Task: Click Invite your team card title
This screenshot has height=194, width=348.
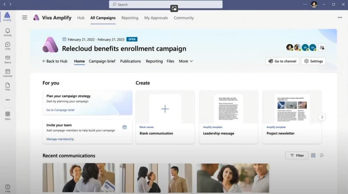Action: (59, 125)
